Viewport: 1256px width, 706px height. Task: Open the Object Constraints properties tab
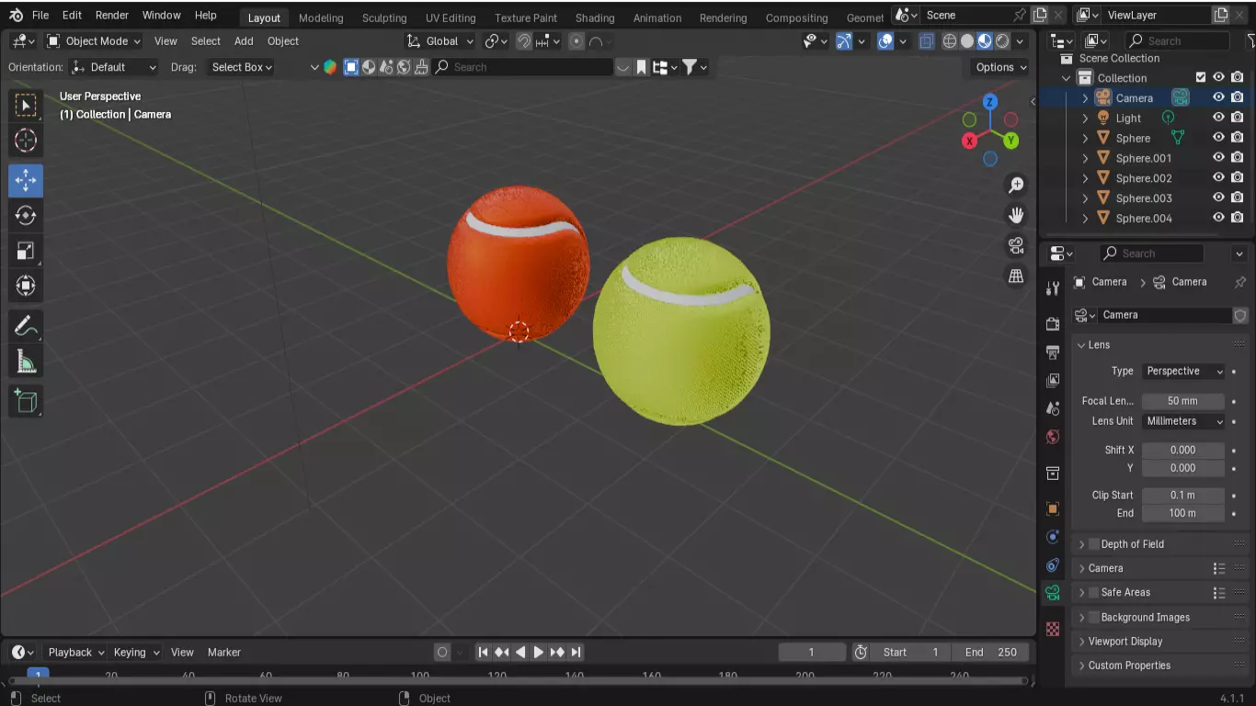pos(1054,564)
